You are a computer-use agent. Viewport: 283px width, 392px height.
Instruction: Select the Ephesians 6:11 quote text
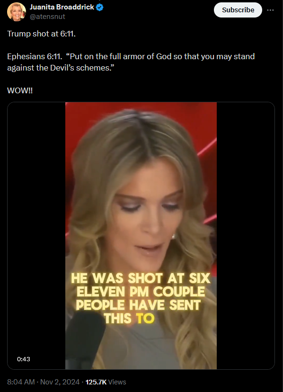point(131,62)
